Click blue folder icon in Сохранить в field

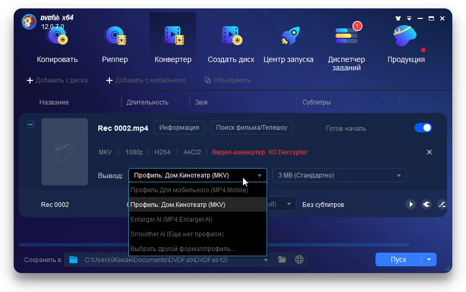[74, 260]
